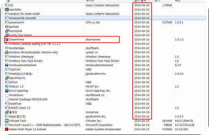Select the INSAFE Client 1.0 name
This screenshot has width=209, height=135.
[20, 108]
